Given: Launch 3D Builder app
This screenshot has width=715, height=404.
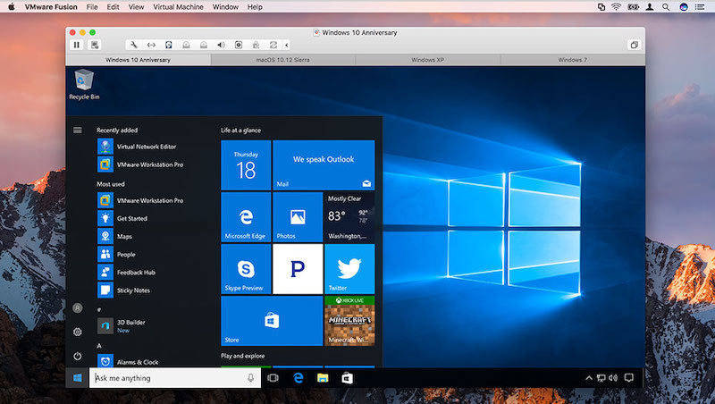Looking at the screenshot, I should tap(122, 325).
